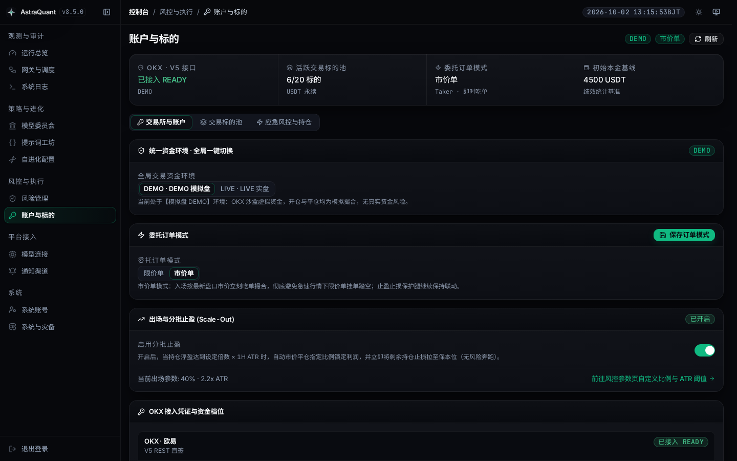The width and height of the screenshot is (737, 461).
Task: Click the OKX · 欧易 card title
Action: point(160,441)
